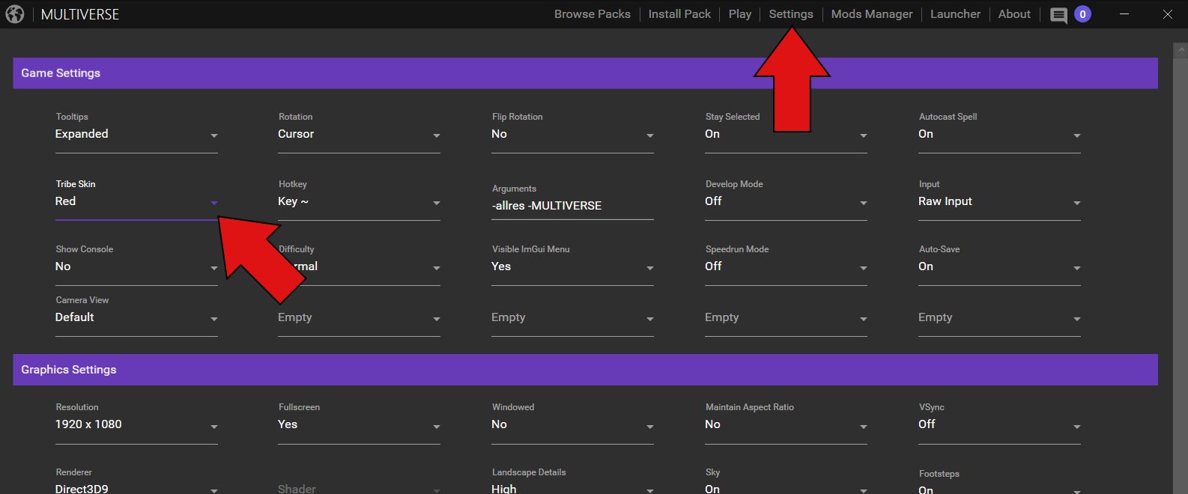Viewport: 1188px width, 494px height.
Task: Click the Arguments text field
Action: coord(572,206)
